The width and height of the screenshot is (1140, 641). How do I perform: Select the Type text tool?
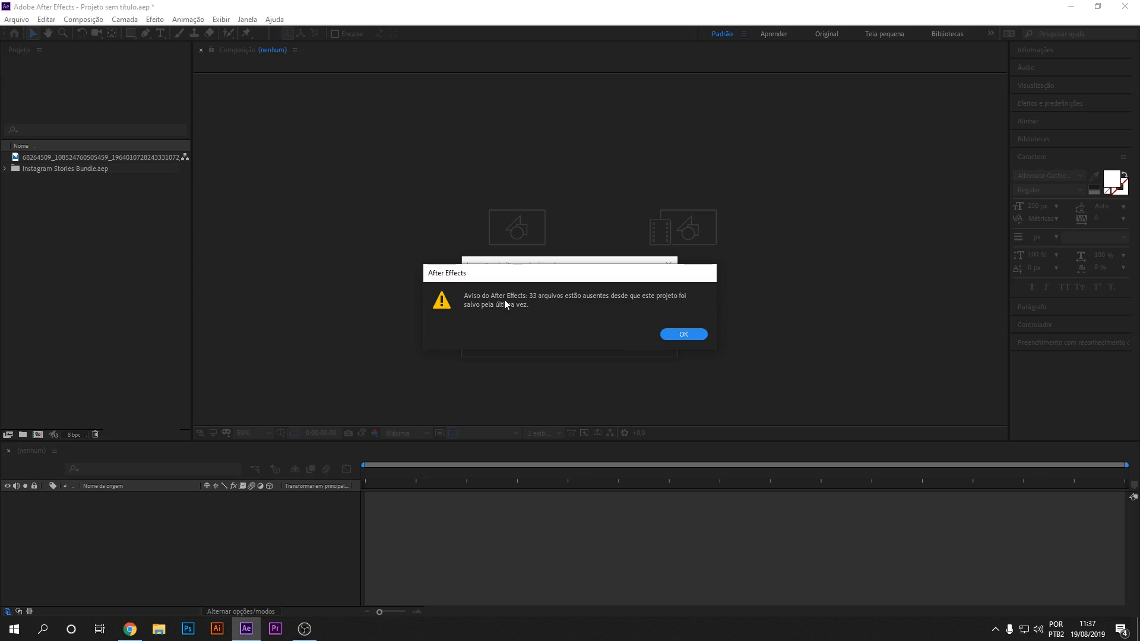click(160, 33)
